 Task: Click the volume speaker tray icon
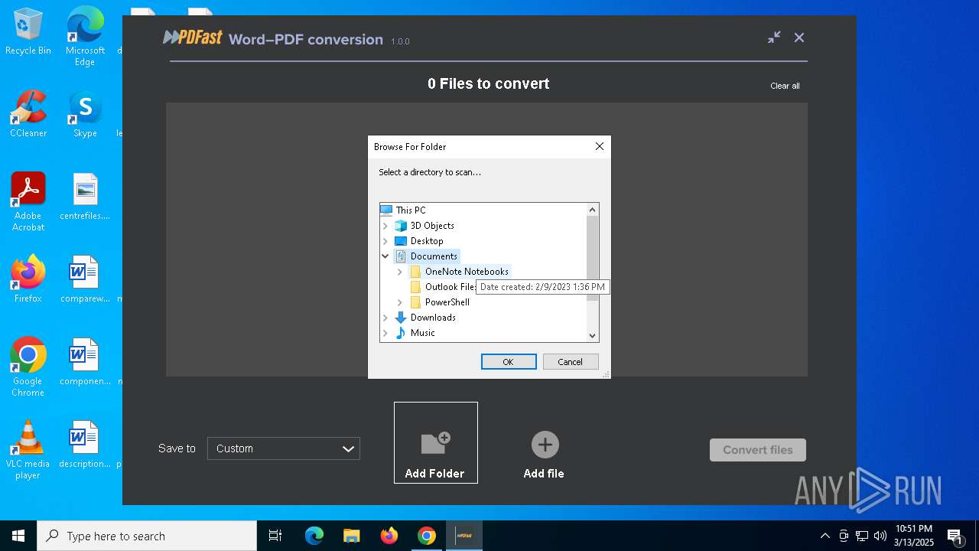[880, 536]
